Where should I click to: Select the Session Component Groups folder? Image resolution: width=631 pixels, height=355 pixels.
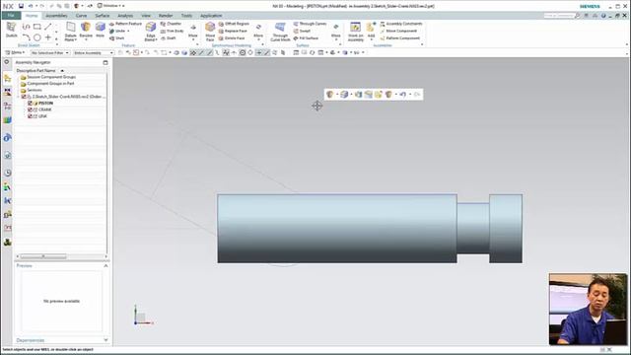click(47, 77)
